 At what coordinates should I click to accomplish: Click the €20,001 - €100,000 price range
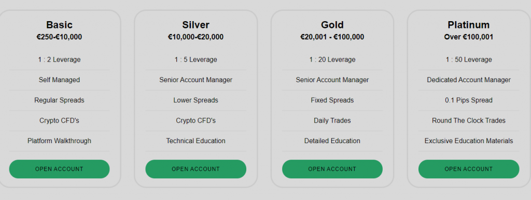point(332,37)
